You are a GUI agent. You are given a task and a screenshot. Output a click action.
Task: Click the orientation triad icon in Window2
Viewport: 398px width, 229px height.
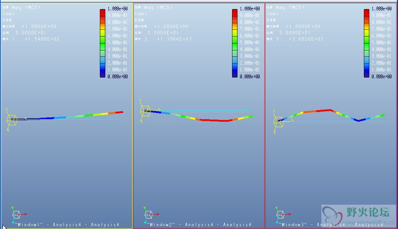tap(151, 215)
